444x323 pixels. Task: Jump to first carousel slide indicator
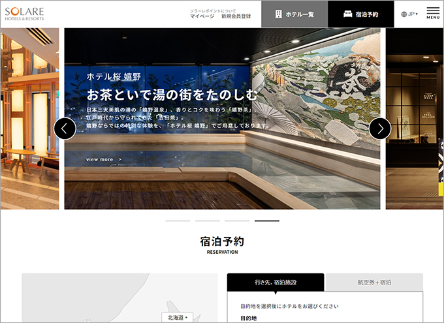click(178, 221)
